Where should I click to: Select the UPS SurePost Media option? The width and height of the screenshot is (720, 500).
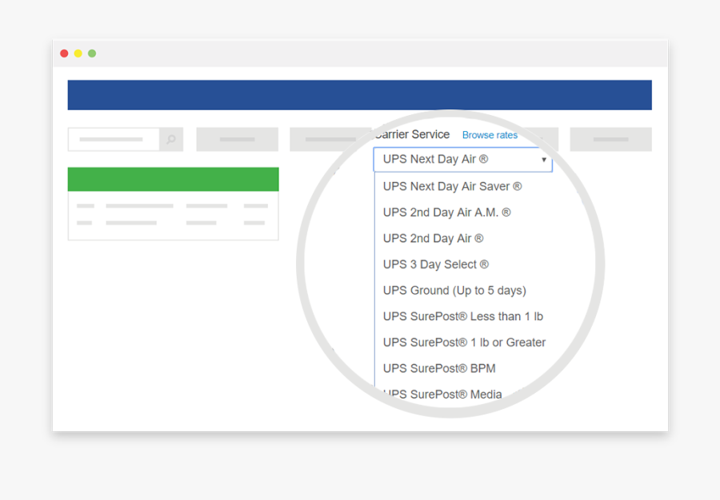(x=442, y=394)
